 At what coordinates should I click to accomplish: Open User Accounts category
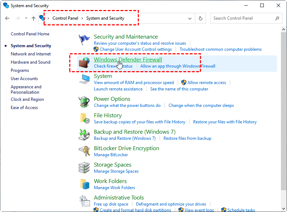click(24, 79)
